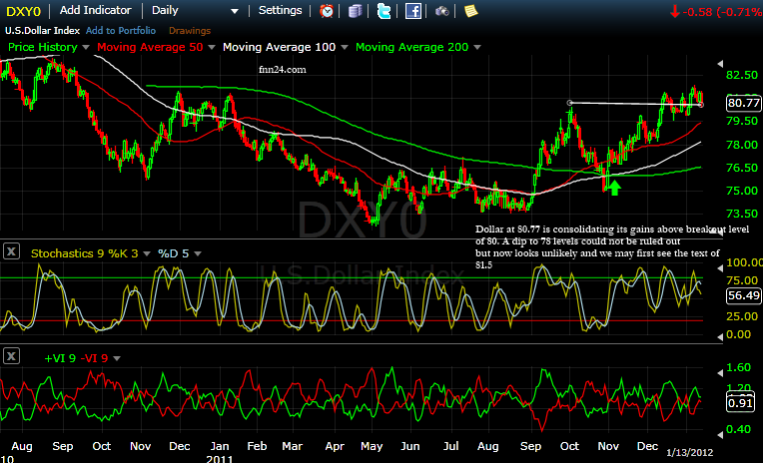The width and height of the screenshot is (763, 463).
Task: Close the Vortex +VI -VI panel with X
Action: coord(11,356)
